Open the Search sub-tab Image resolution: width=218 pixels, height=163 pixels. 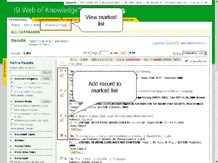[15, 25]
